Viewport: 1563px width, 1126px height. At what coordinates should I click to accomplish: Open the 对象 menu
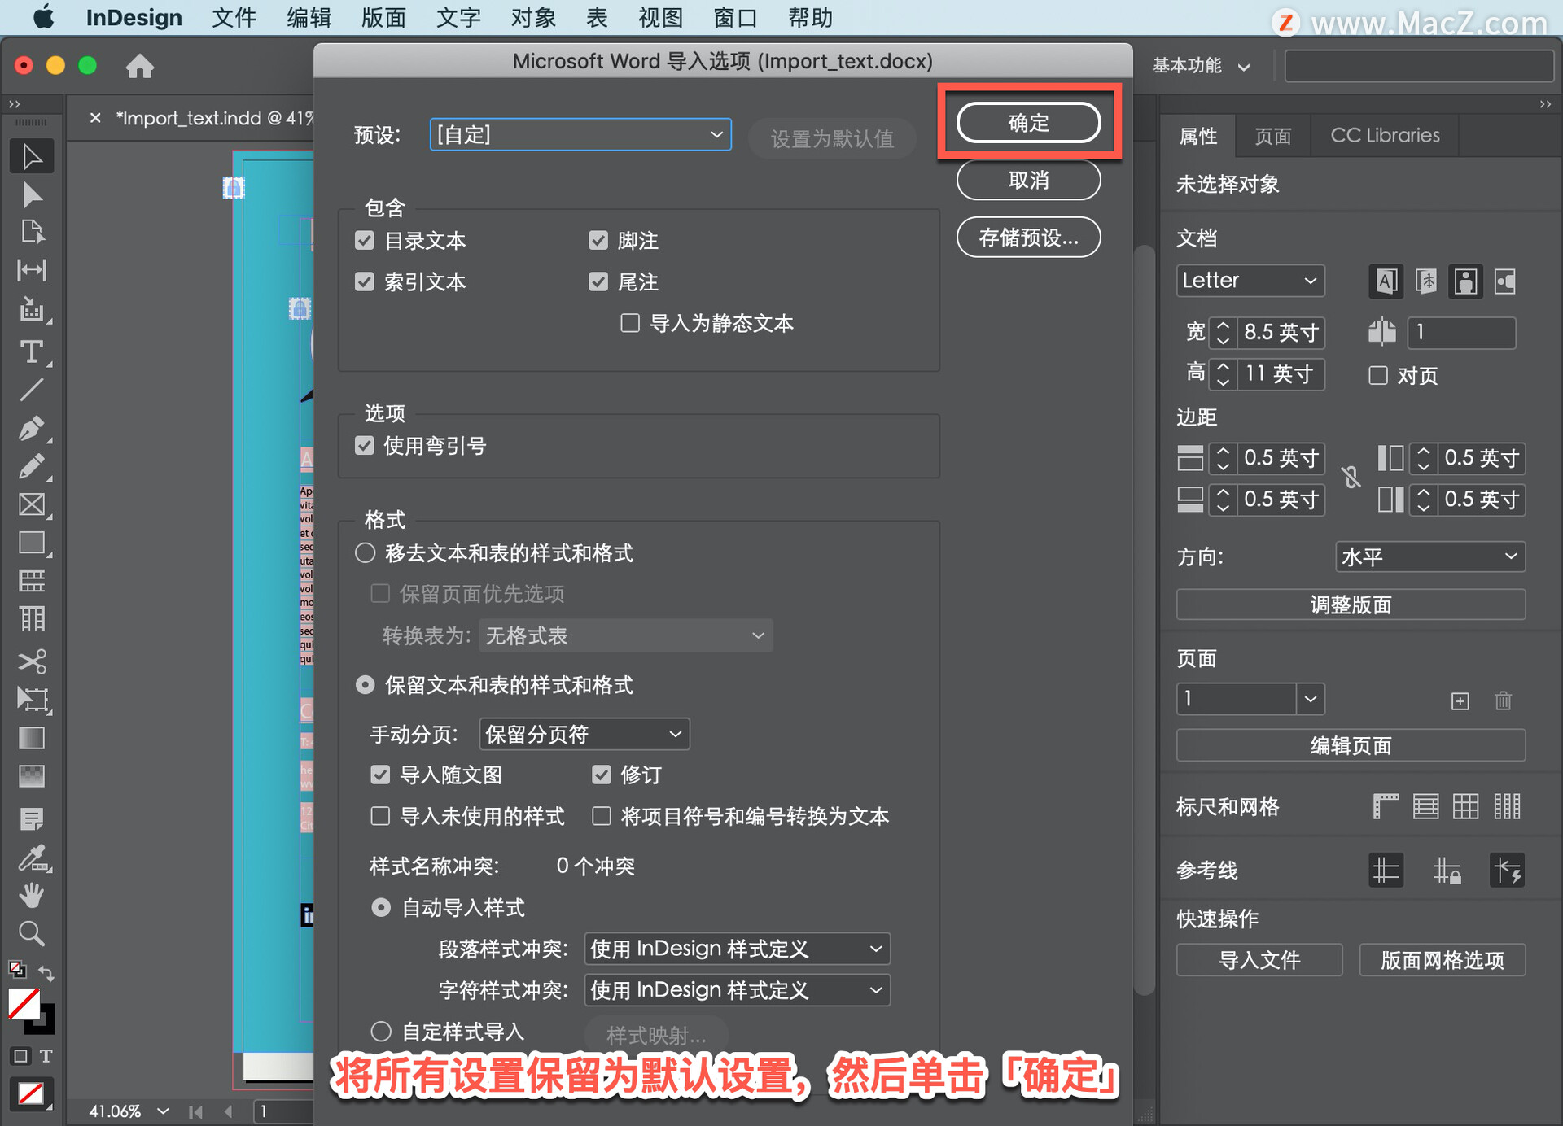point(533,18)
